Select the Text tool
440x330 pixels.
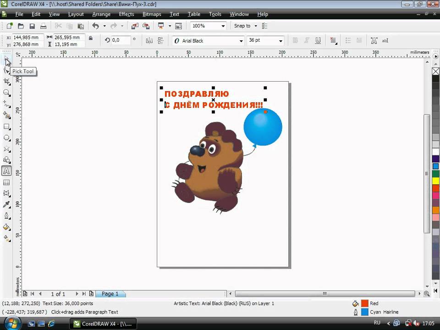(x=7, y=171)
